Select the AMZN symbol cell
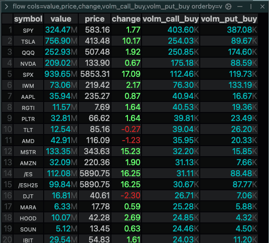The image size is (269, 243). (x=28, y=163)
